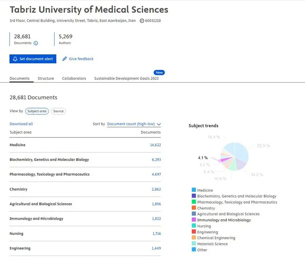
Task: Open Pharmacology count 4,697
Action: pyautogui.click(x=156, y=174)
